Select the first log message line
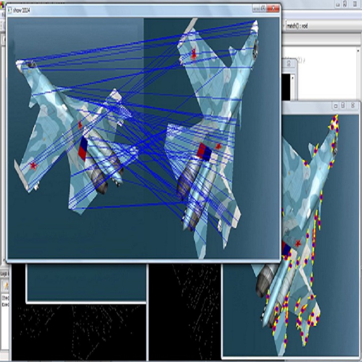Viewport: 362px width, 362px height. tap(5, 298)
